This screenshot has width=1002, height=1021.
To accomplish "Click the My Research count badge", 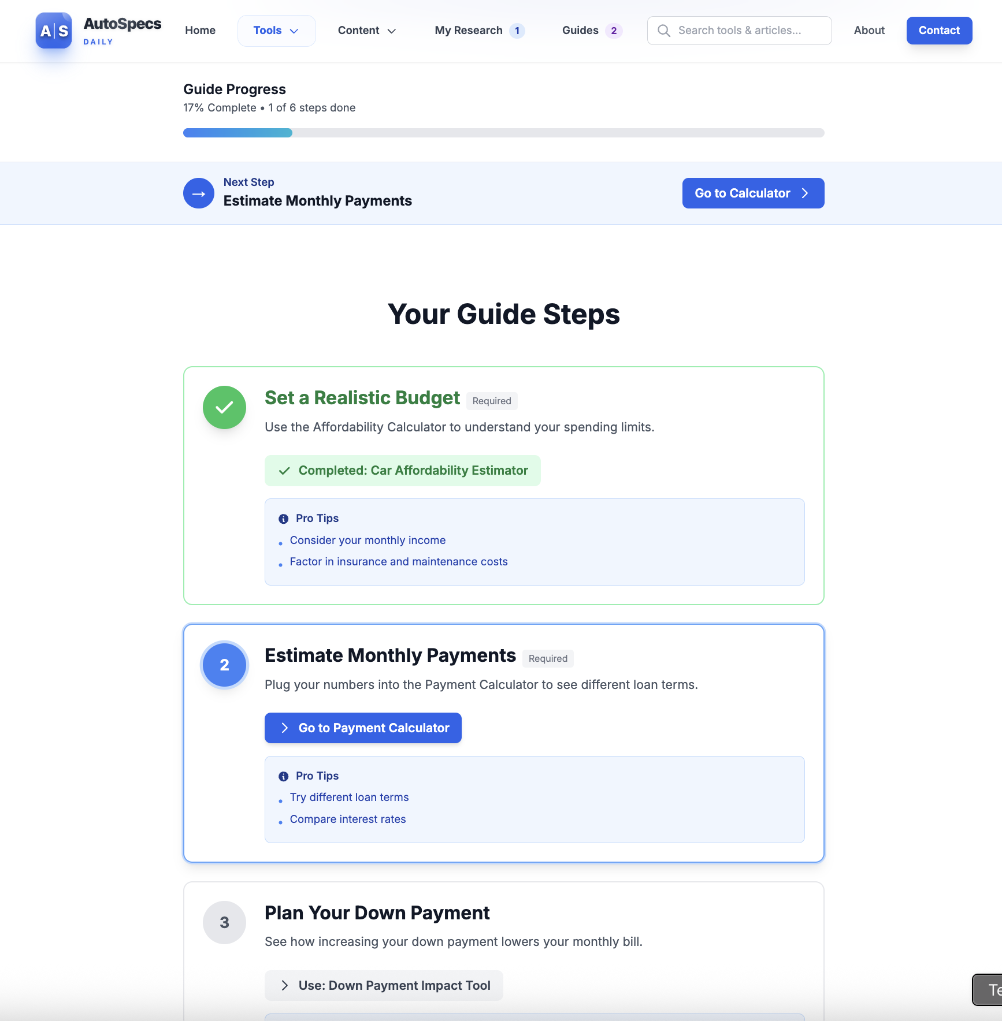I will coord(517,31).
